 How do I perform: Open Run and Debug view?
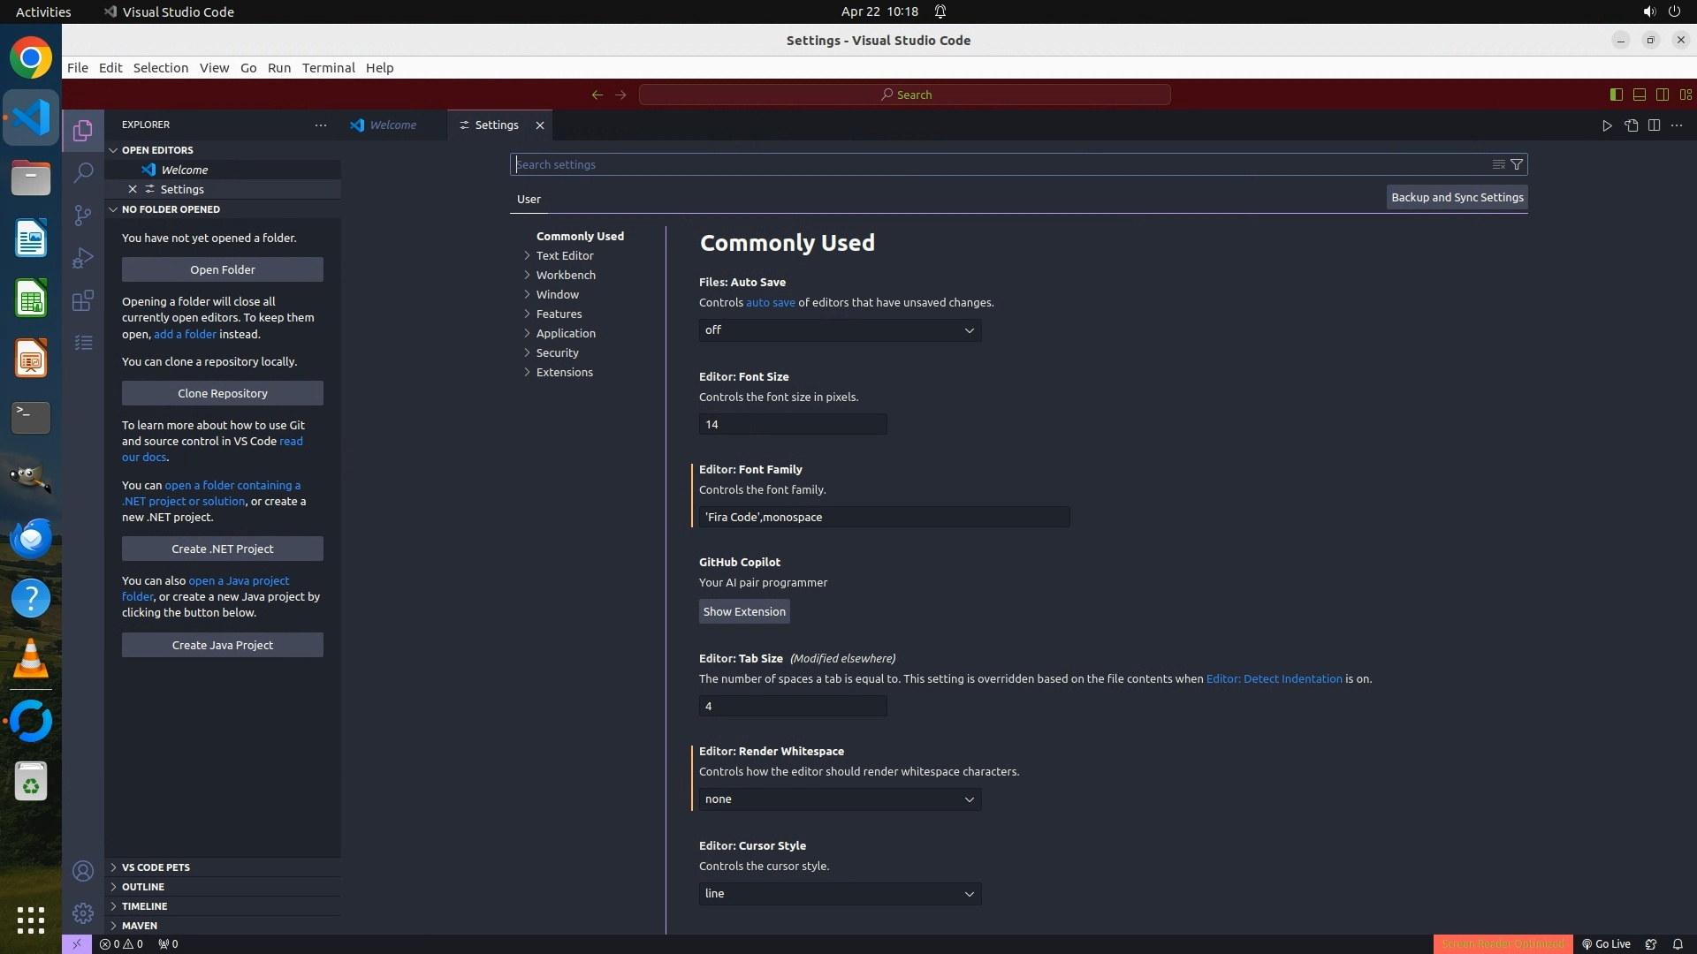pos(83,258)
